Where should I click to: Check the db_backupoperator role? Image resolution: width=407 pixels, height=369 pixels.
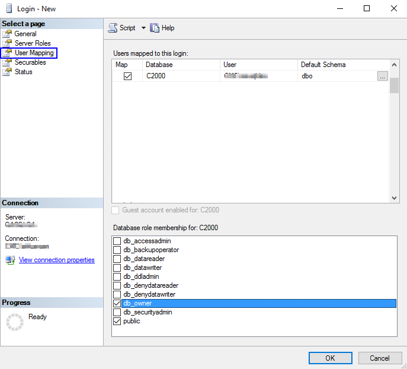(x=117, y=250)
